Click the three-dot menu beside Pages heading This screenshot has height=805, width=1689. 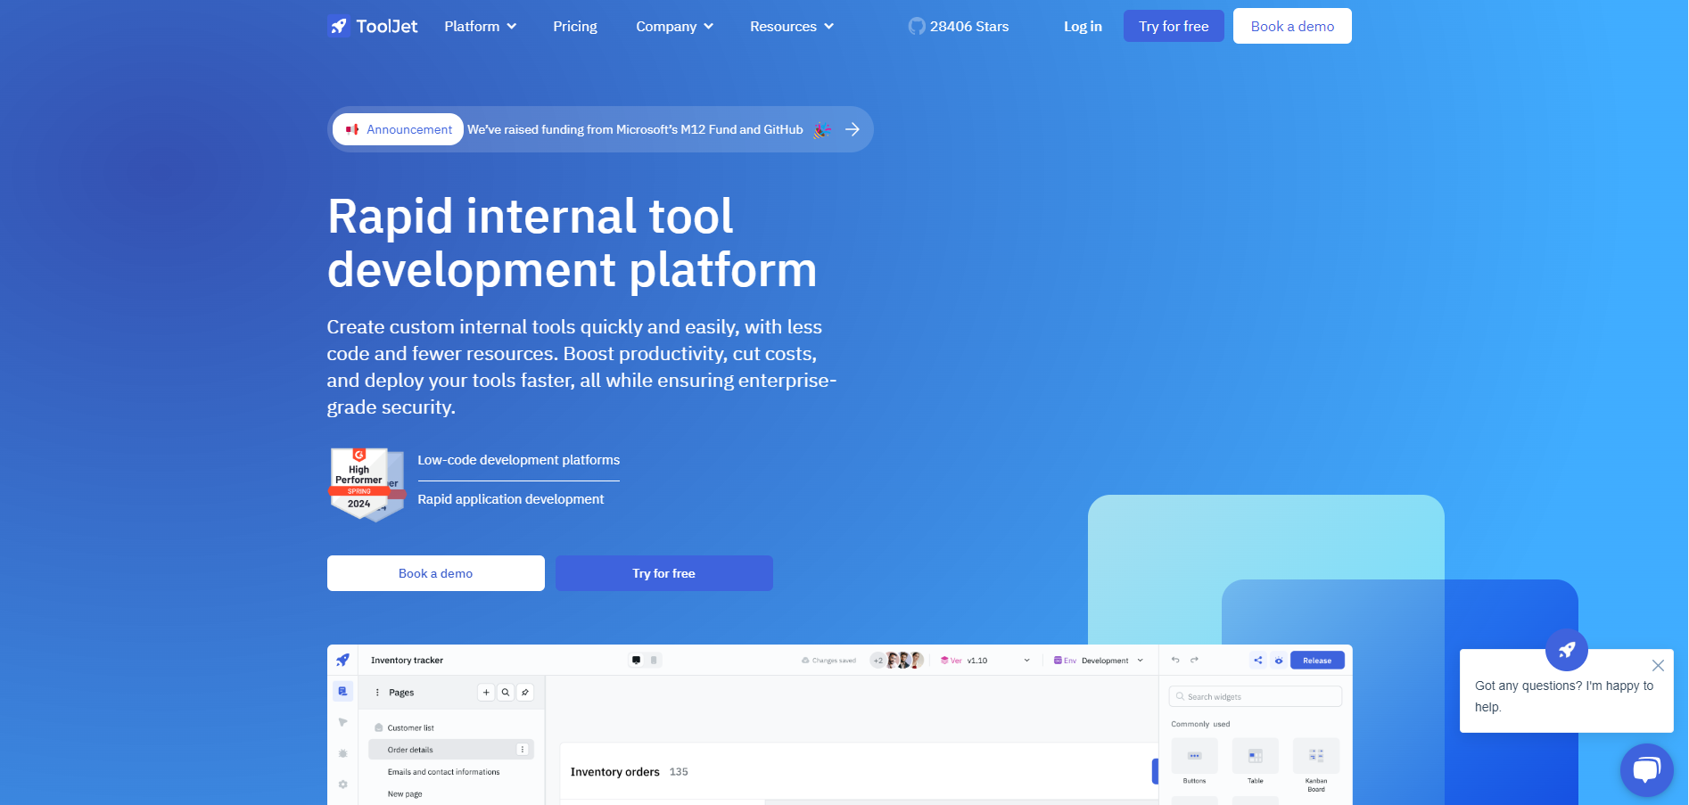pos(377,692)
